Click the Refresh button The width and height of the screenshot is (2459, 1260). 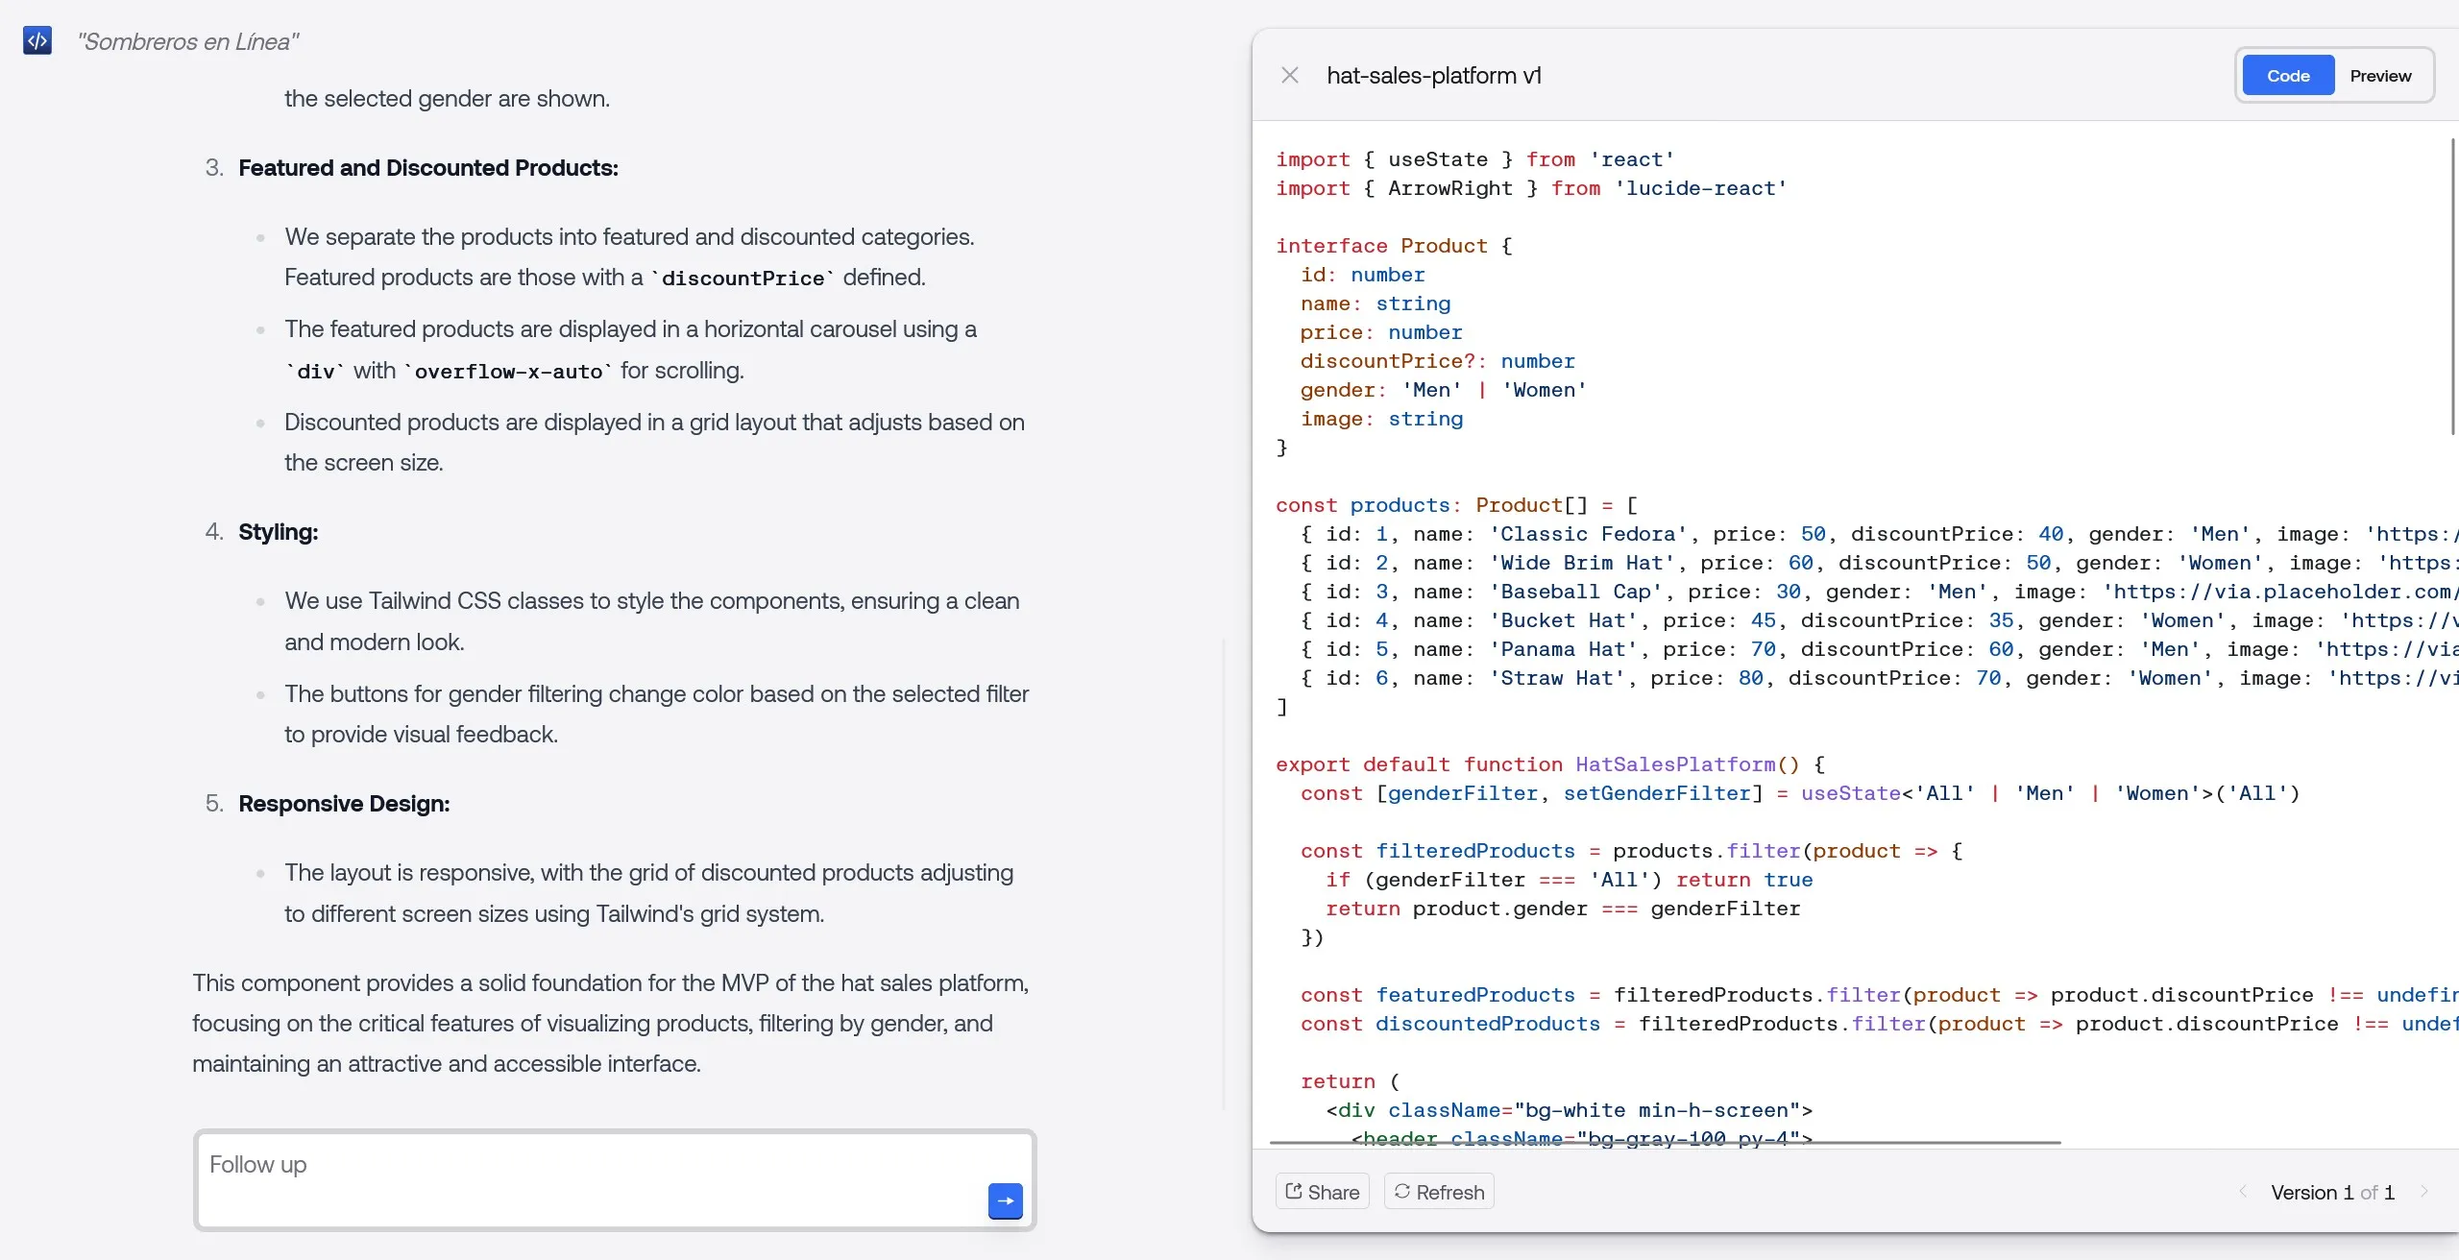[x=1438, y=1191]
